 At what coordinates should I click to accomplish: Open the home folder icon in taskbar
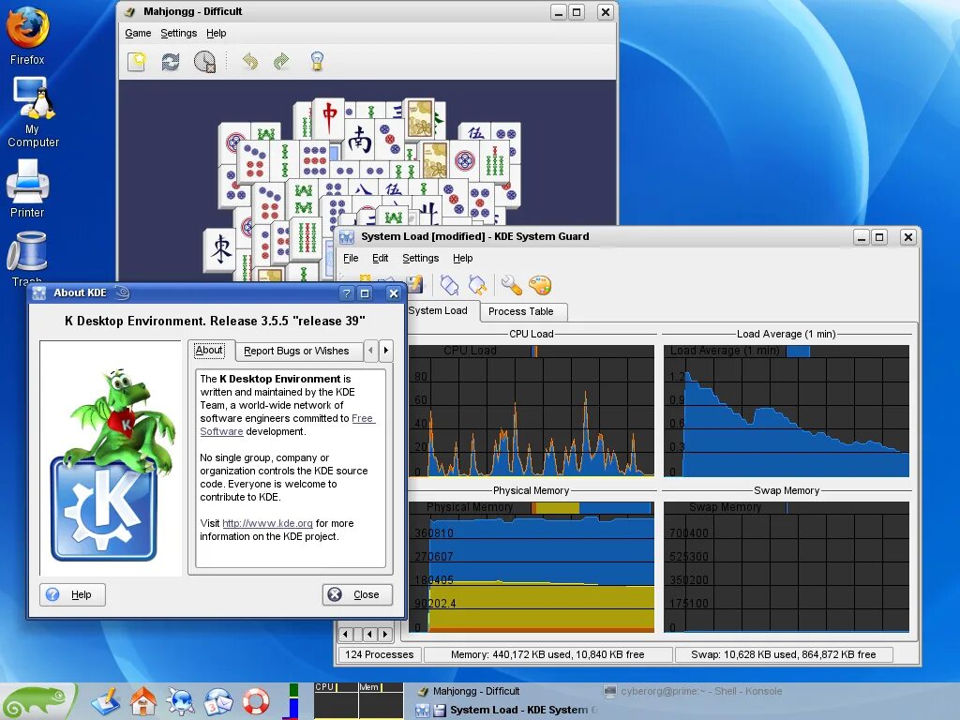point(143,701)
